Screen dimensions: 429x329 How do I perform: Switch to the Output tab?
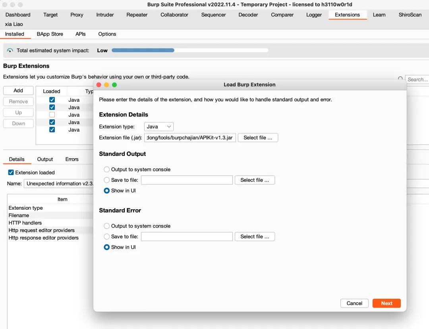click(45, 159)
